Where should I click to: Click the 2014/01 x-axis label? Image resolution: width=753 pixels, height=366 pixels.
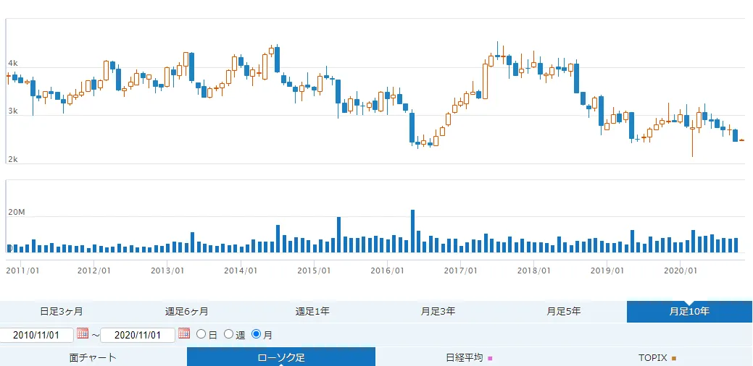[241, 271]
